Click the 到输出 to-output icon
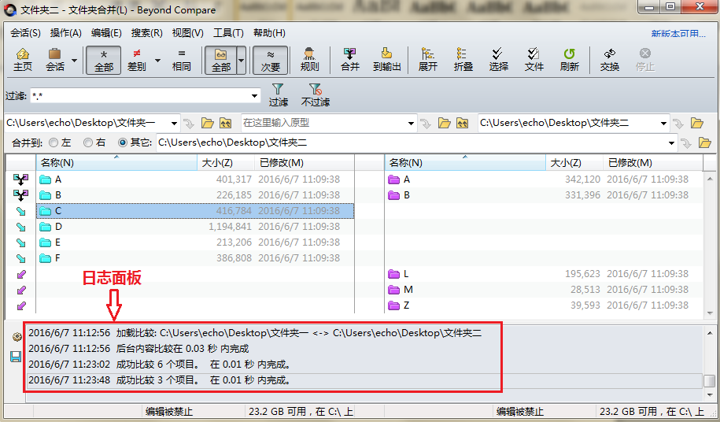 point(386,60)
